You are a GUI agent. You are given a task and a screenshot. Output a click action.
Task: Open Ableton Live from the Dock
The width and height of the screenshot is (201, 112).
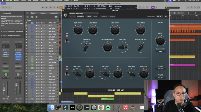[87, 107]
